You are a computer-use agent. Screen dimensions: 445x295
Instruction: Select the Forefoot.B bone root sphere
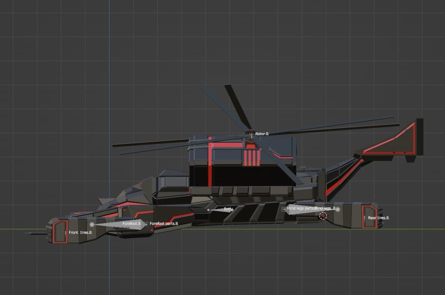(92, 225)
